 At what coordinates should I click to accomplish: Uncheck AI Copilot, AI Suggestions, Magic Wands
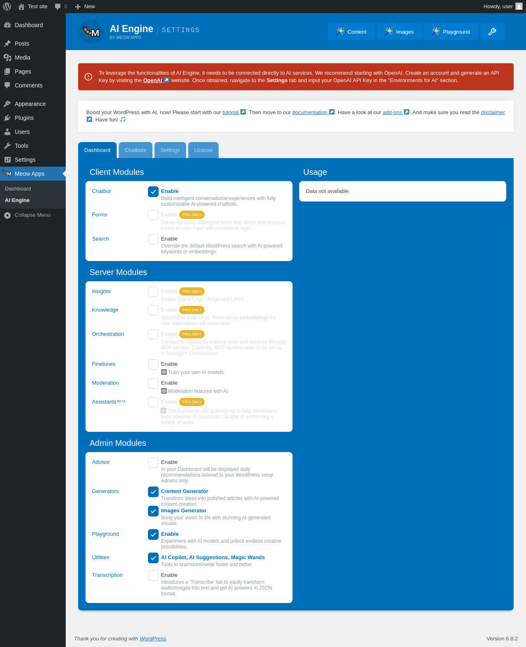click(x=153, y=558)
